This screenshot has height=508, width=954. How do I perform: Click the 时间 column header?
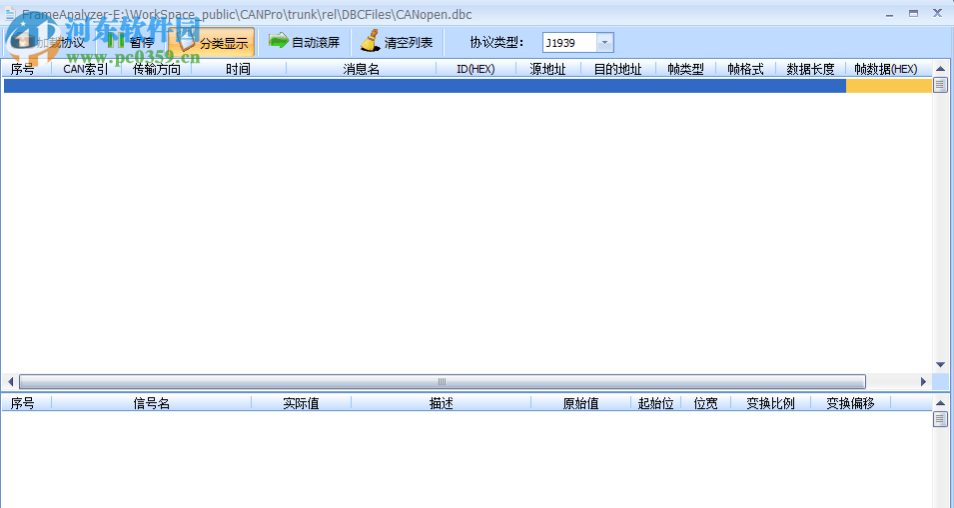point(238,69)
